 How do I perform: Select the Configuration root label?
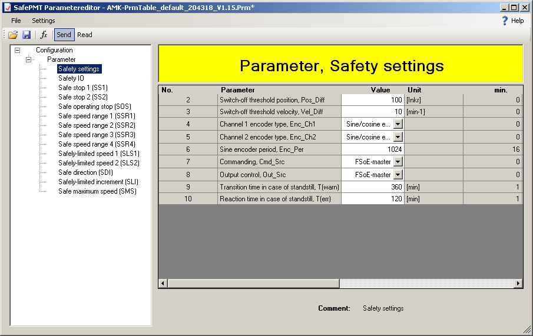(54, 50)
